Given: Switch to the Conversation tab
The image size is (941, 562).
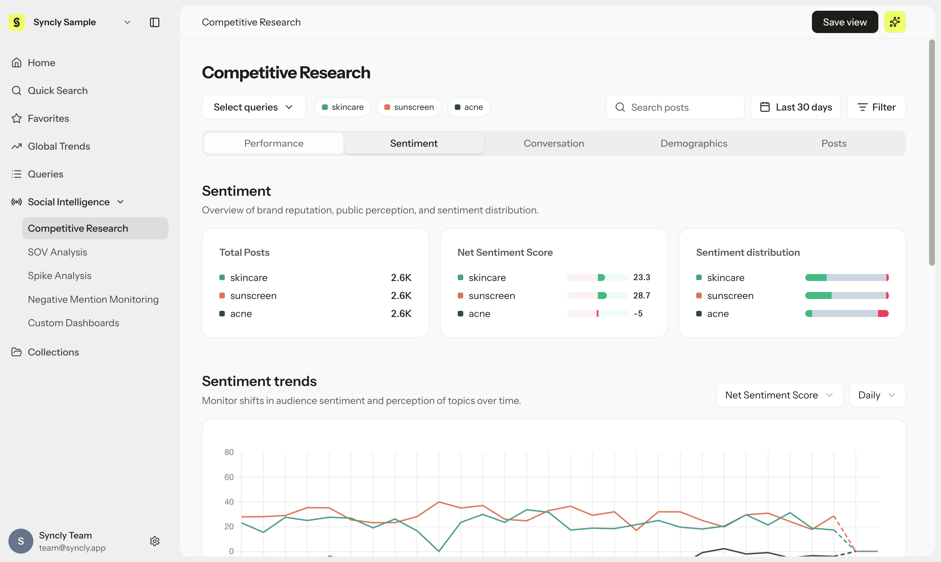Looking at the screenshot, I should (554, 143).
